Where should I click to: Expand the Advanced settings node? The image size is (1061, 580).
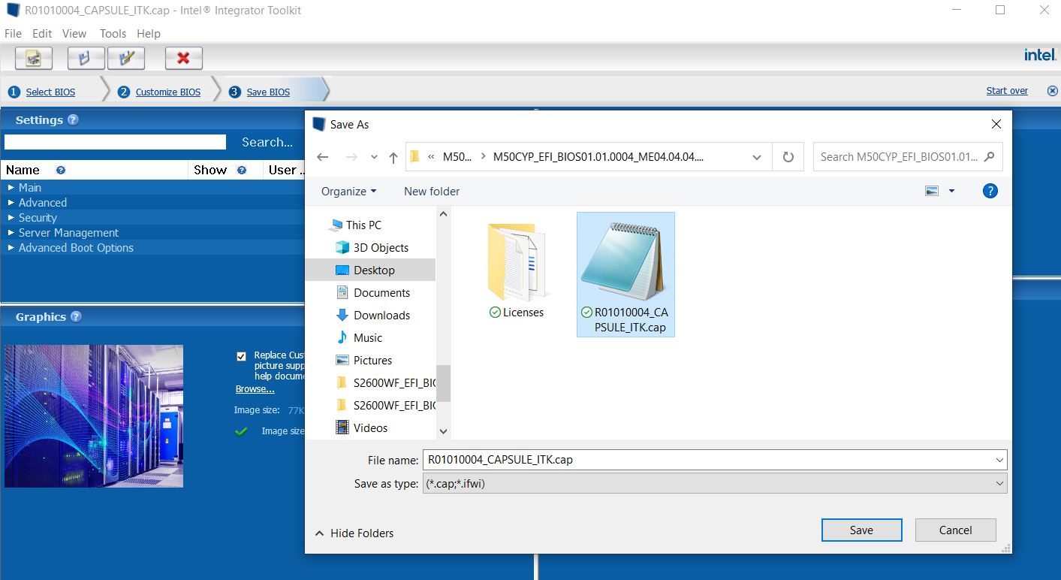click(11, 203)
